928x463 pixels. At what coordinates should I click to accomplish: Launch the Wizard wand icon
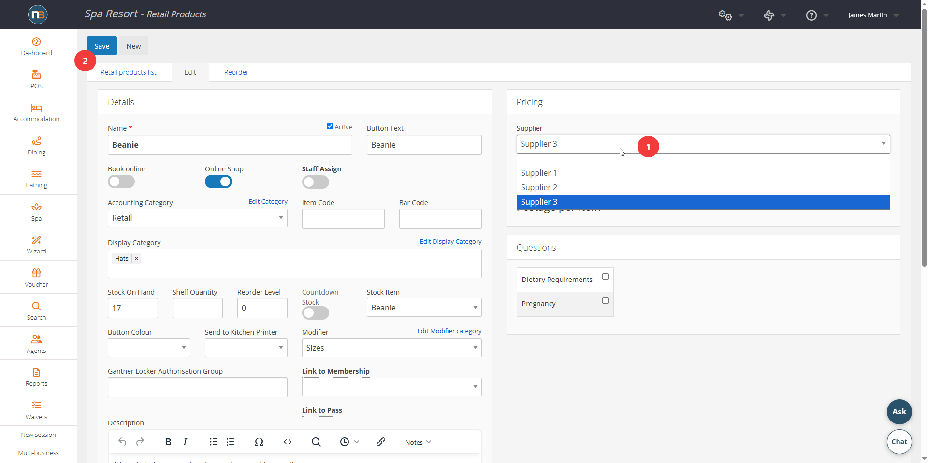point(36,240)
